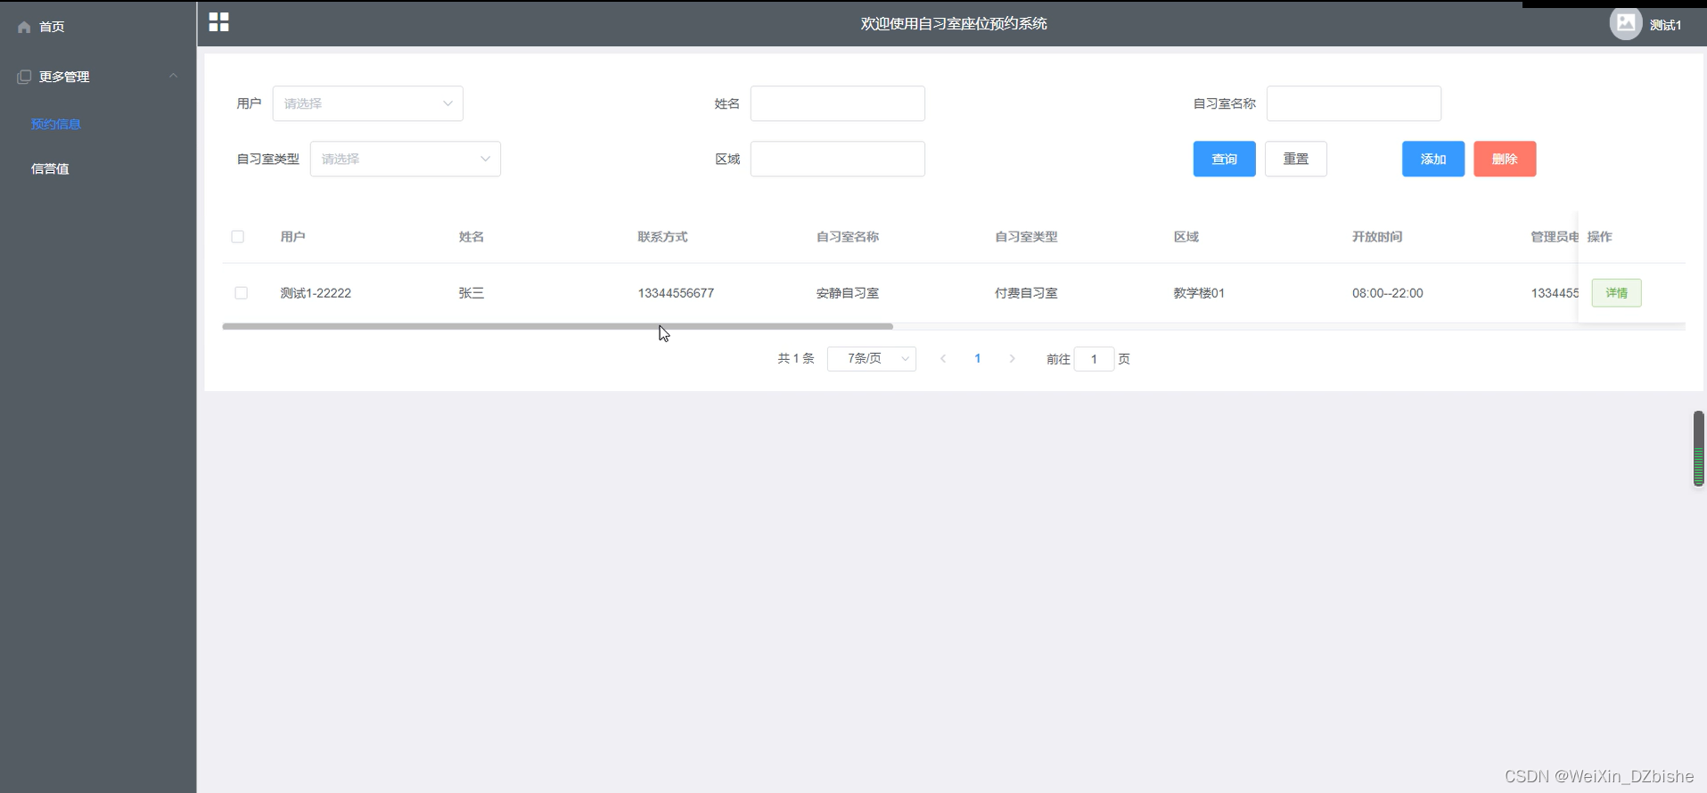Click the cell 张三

pyautogui.click(x=472, y=293)
